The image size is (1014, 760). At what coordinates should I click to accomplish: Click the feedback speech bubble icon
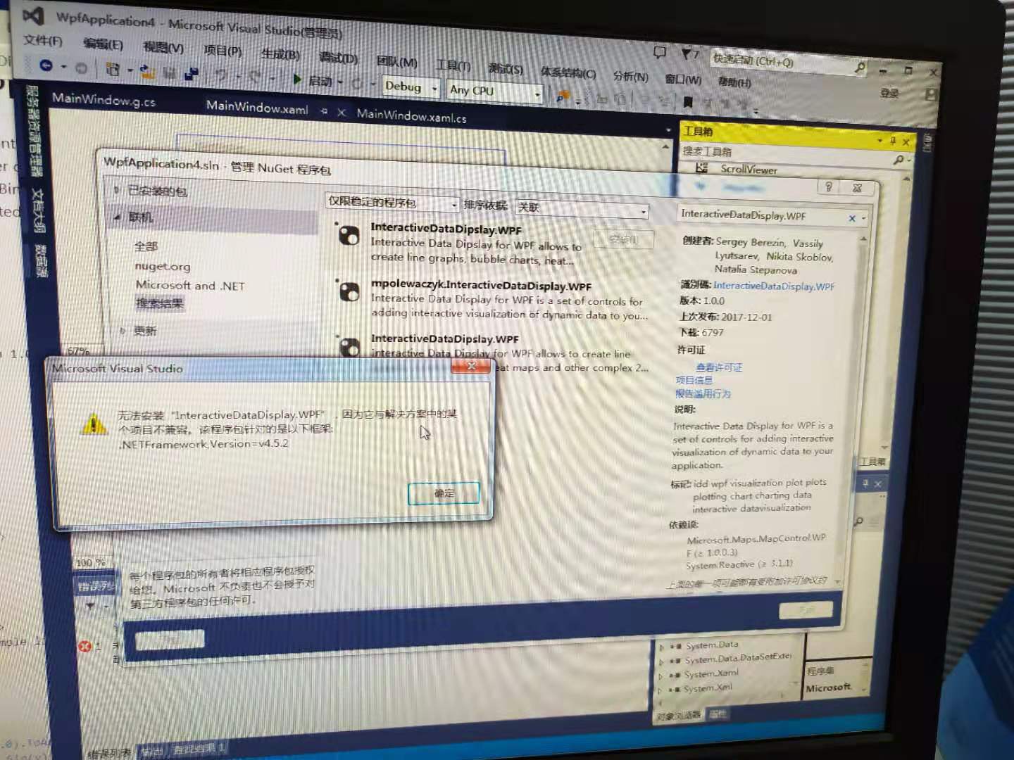660,52
